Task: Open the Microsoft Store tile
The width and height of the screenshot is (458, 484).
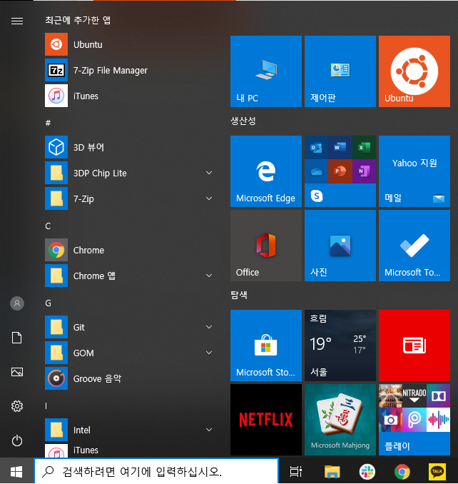Action: pyautogui.click(x=266, y=346)
